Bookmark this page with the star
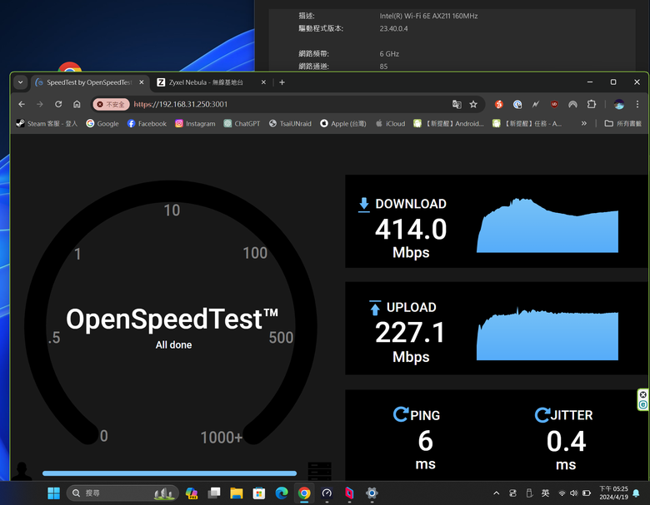The height and width of the screenshot is (505, 650). 473,104
